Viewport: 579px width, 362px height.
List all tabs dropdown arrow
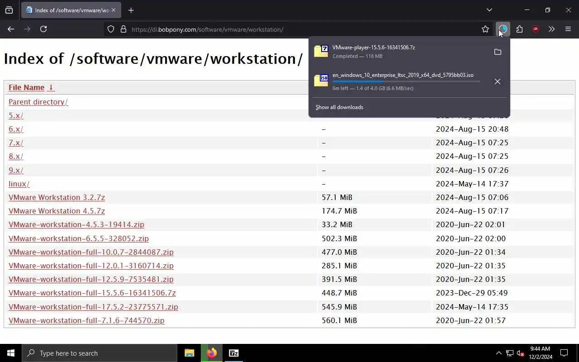[x=489, y=10]
